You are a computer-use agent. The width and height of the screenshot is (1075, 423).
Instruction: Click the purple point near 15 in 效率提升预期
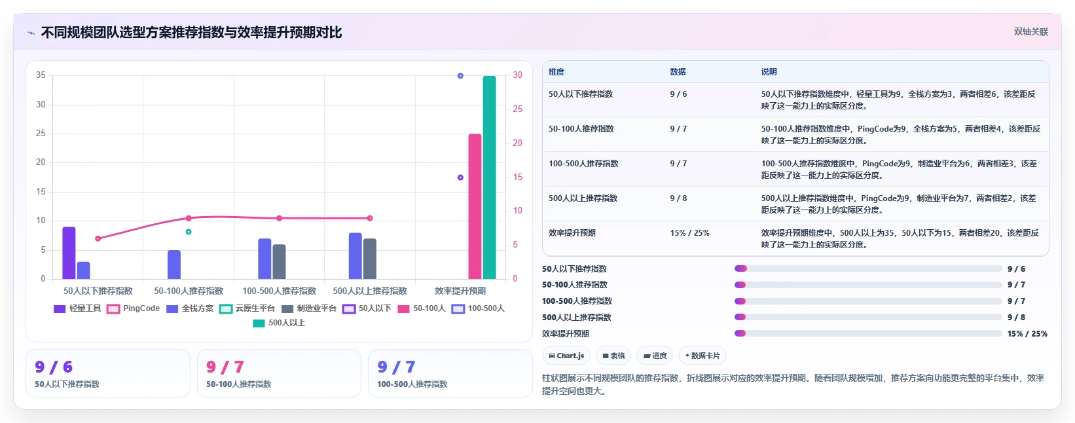tap(460, 177)
